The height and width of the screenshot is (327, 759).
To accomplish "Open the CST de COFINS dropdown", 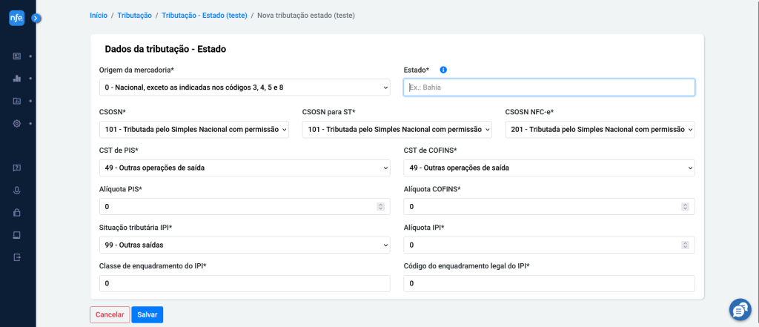I will (549, 168).
